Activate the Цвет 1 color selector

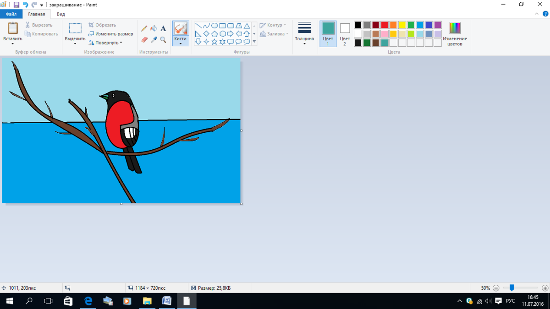[x=328, y=33]
